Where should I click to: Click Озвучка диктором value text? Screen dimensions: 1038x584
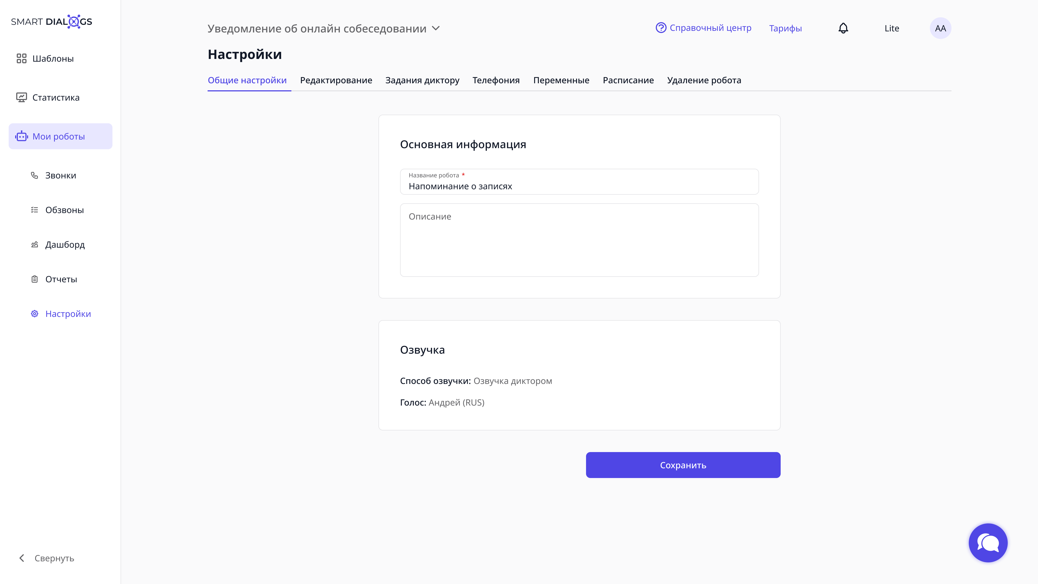(513, 381)
